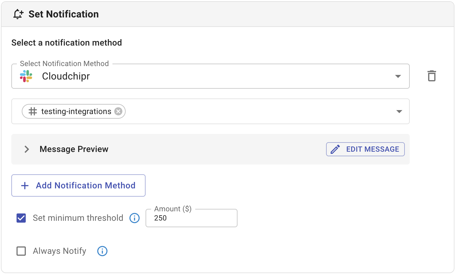Viewport: 456px width, 274px height.
Task: Select the Cloudchipr method name text
Action: [x=66, y=76]
